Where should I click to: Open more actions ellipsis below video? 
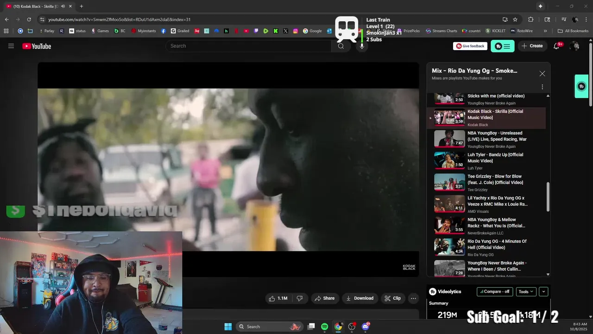click(x=414, y=298)
